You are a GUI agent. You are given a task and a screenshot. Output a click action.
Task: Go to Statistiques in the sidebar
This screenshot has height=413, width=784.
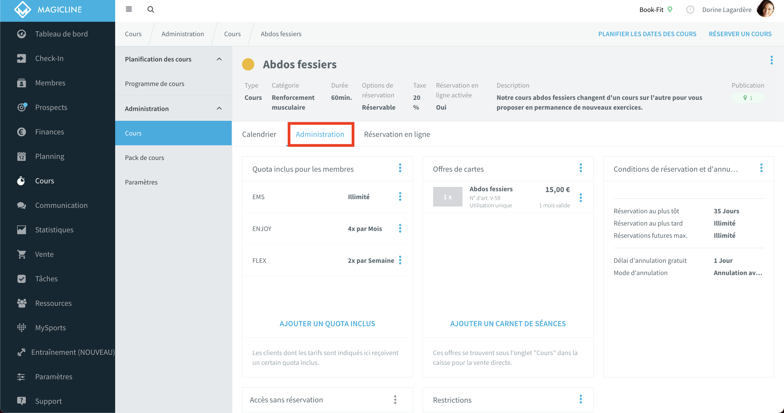coord(54,230)
